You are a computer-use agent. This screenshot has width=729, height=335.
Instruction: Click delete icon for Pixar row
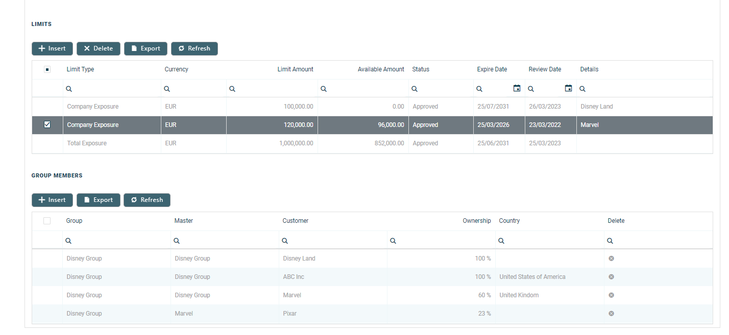[x=611, y=314]
